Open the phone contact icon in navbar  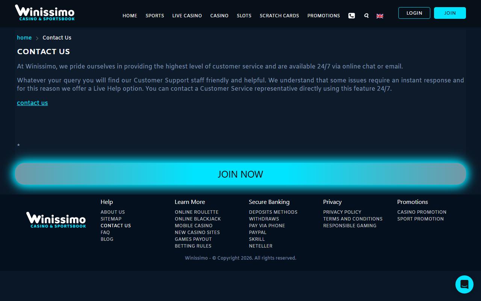351,15
